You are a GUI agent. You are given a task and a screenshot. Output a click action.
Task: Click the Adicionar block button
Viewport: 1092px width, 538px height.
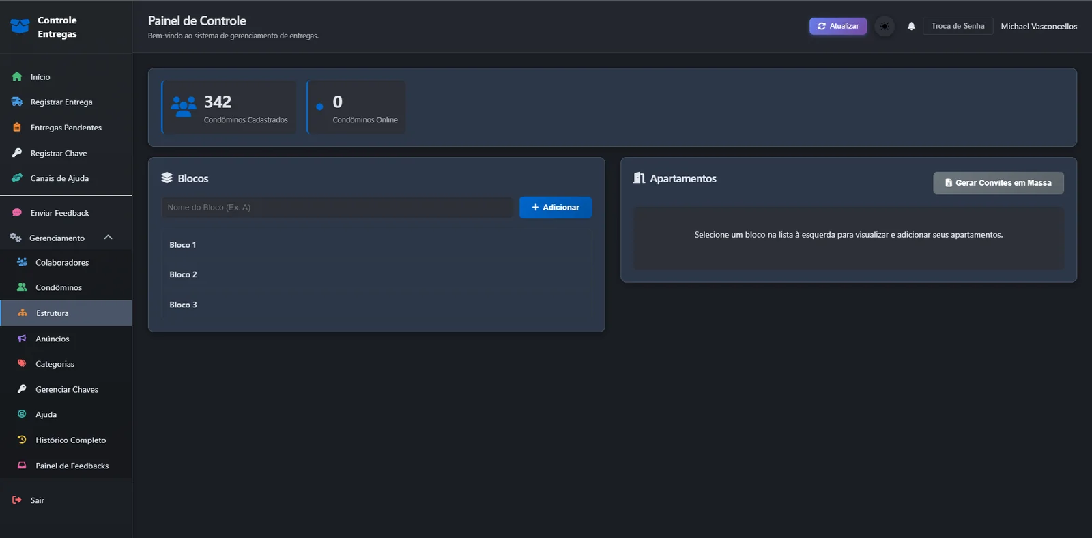pos(556,208)
